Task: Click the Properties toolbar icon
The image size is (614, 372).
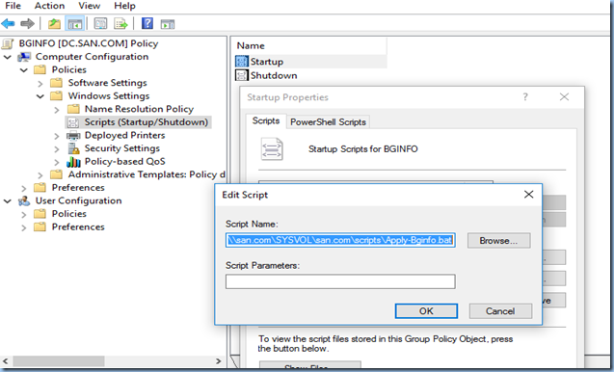Action: [x=100, y=24]
